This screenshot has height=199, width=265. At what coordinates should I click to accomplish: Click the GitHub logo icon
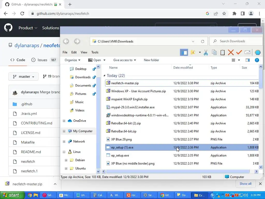[8, 28]
